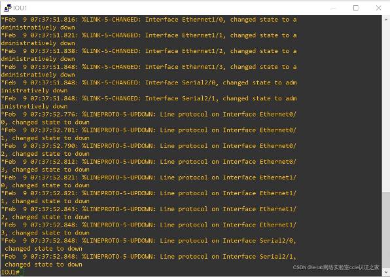Image resolution: width=390 pixels, height=277 pixels.
Task: Click the 07:37:52.843 LINEPROTO-5-UPDOWN log line
Action: (x=149, y=213)
